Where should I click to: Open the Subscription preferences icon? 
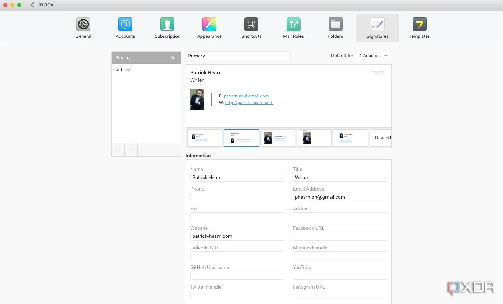pyautogui.click(x=167, y=24)
